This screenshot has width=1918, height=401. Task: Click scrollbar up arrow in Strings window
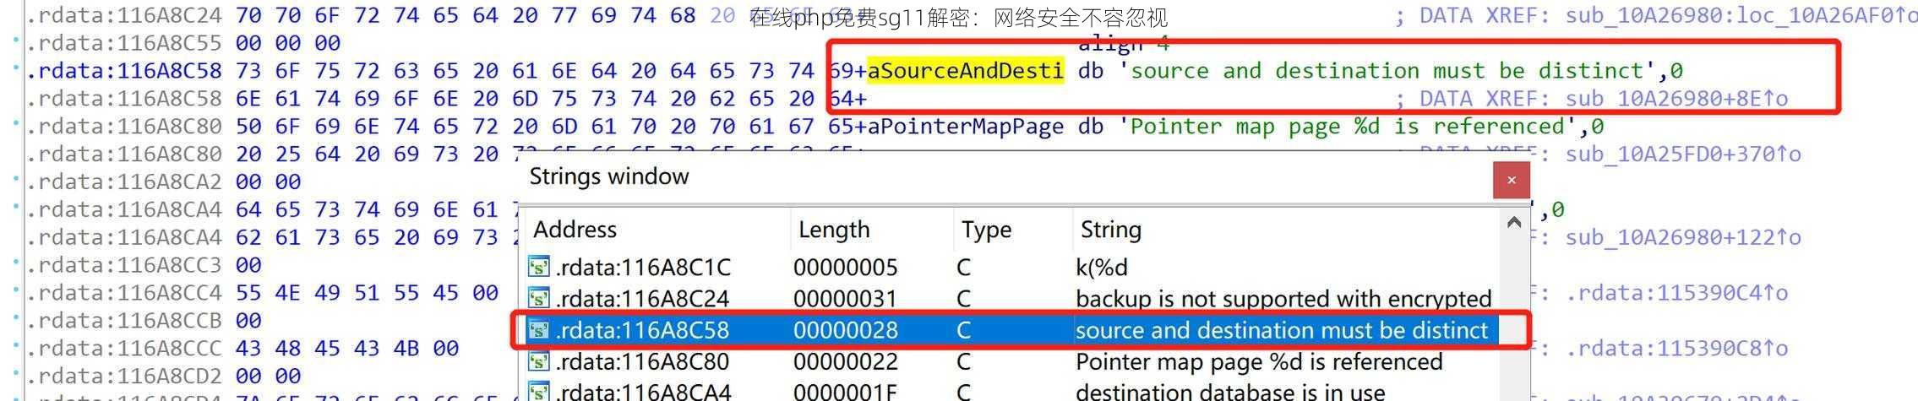click(1513, 223)
